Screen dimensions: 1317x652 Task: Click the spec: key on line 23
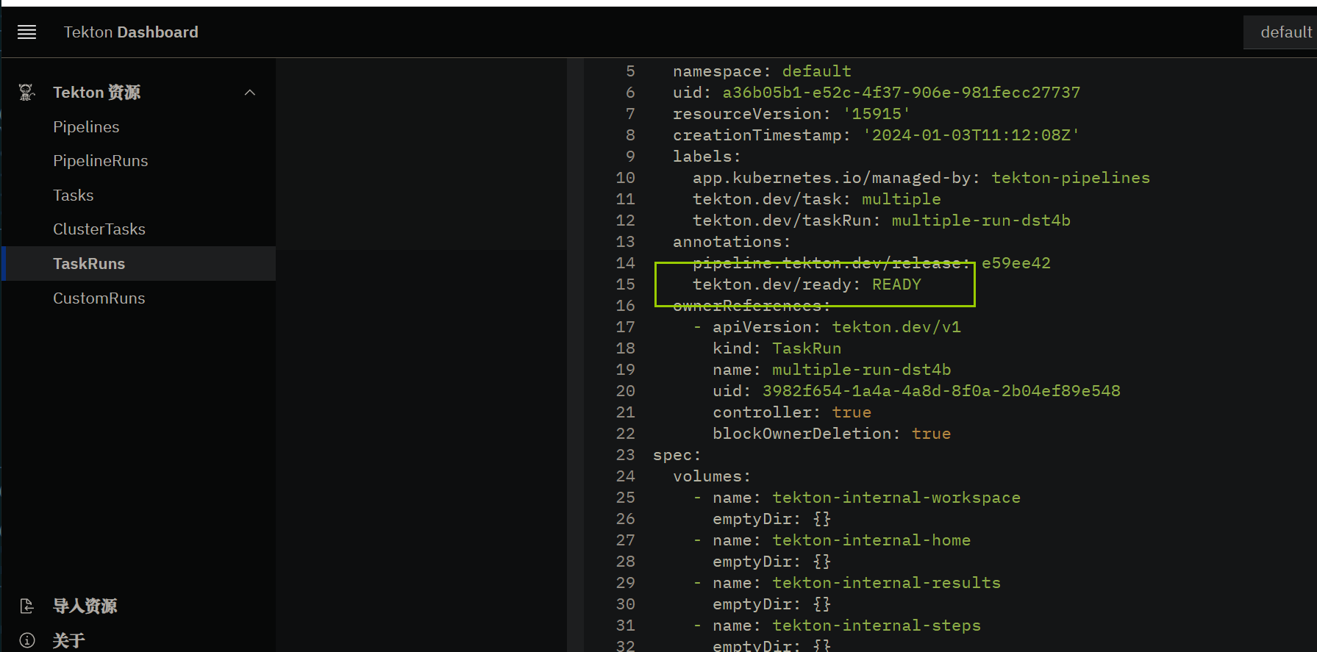(677, 455)
